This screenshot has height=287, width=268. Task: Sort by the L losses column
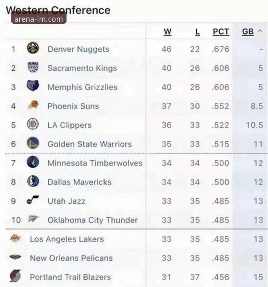197,32
